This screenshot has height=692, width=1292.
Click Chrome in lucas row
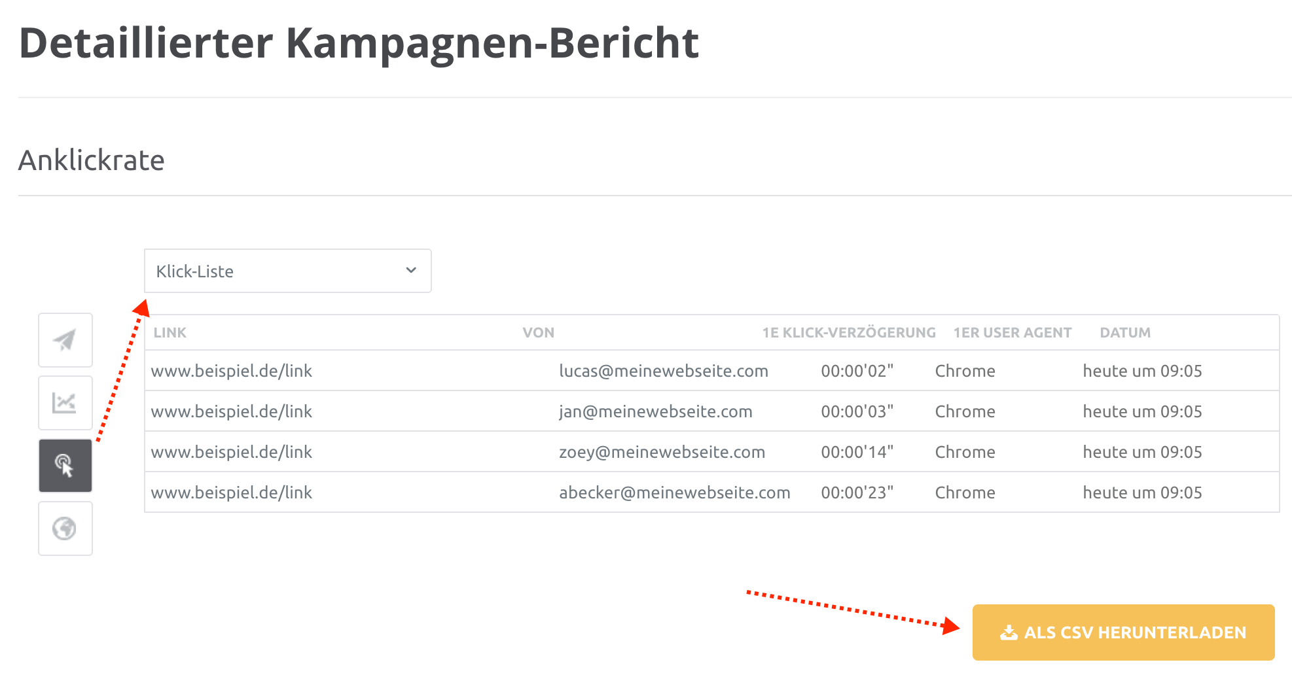(965, 371)
